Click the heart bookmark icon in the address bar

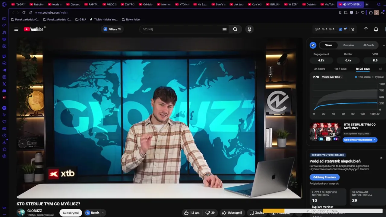363,13
